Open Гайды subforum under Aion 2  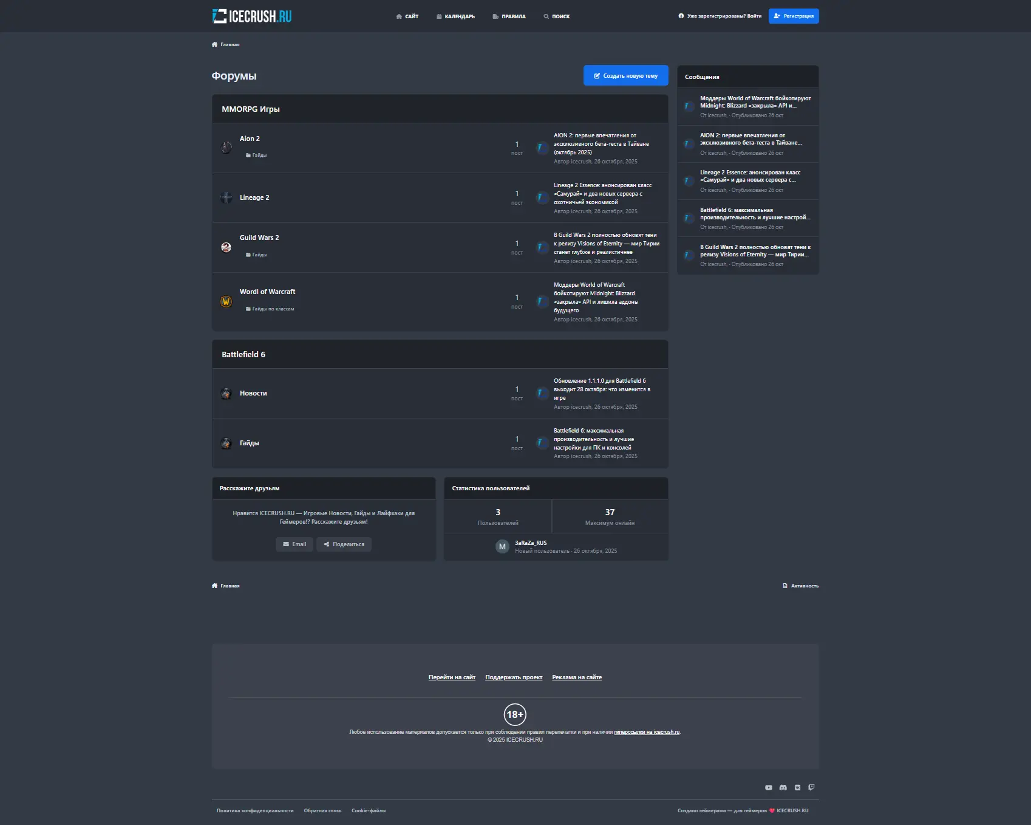[x=256, y=156]
